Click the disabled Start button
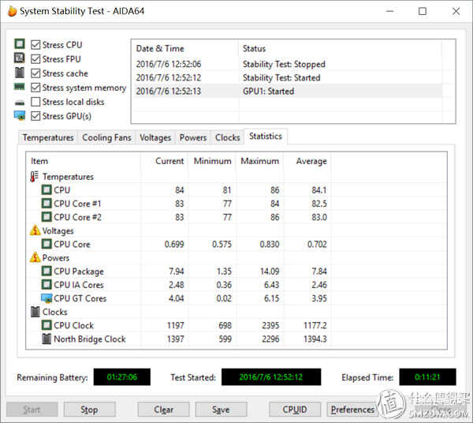The image size is (473, 423). [32, 410]
